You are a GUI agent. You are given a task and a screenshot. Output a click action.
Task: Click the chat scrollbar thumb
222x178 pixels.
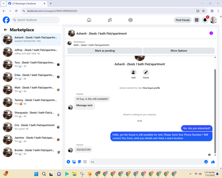pos(215,111)
